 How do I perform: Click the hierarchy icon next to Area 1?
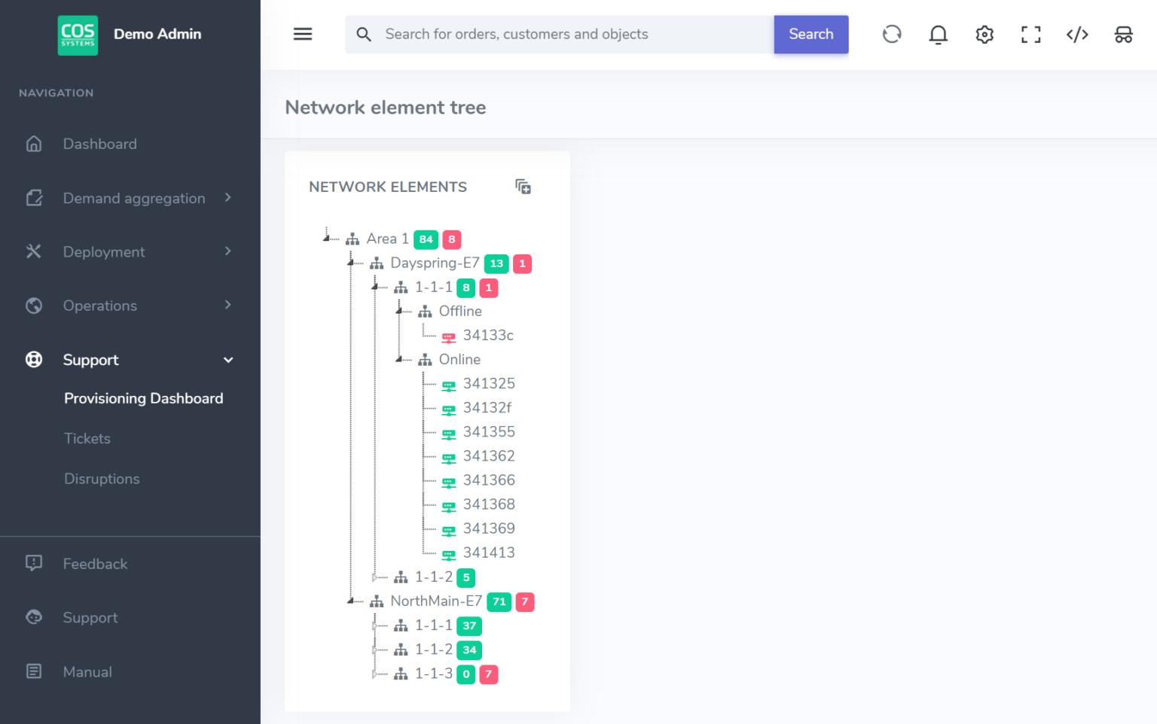pyautogui.click(x=353, y=239)
